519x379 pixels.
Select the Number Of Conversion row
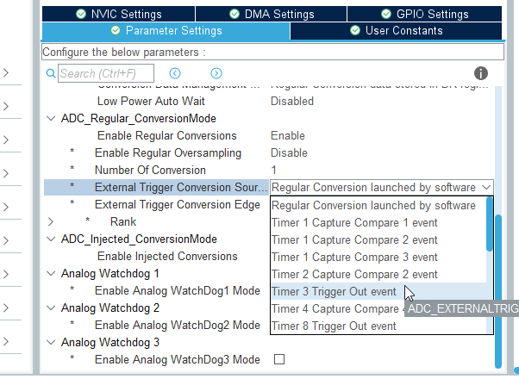point(268,170)
